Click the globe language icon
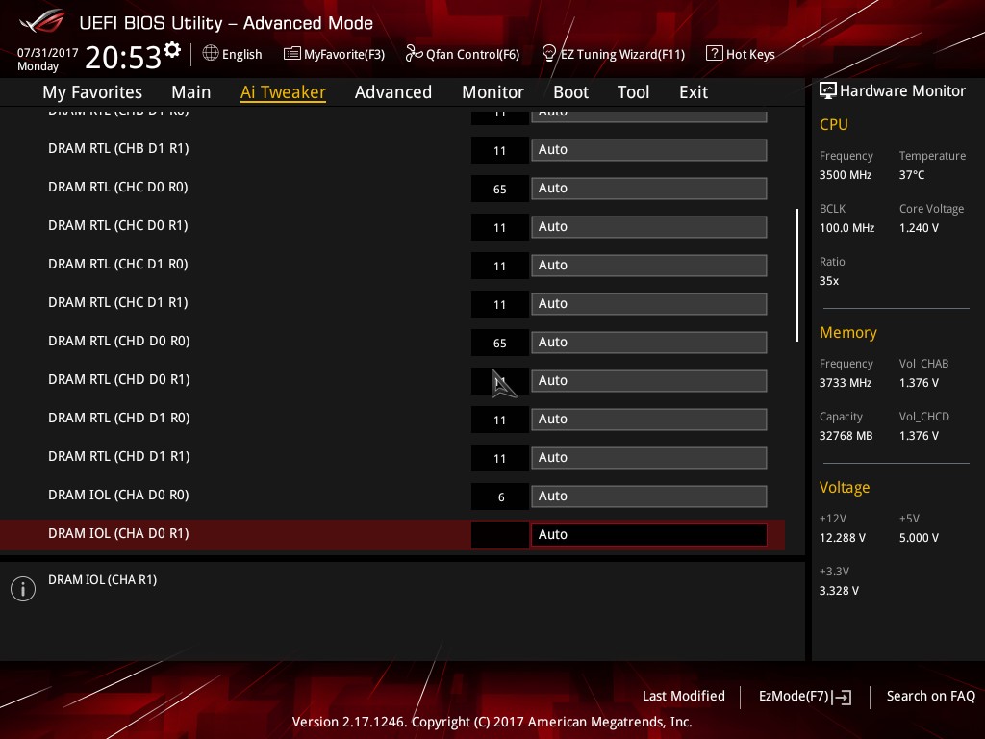 point(211,53)
